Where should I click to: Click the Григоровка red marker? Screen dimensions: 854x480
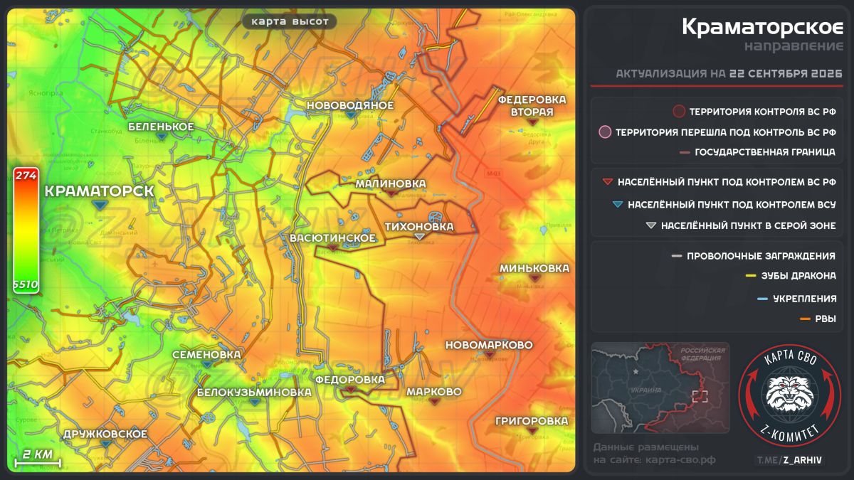(532, 431)
